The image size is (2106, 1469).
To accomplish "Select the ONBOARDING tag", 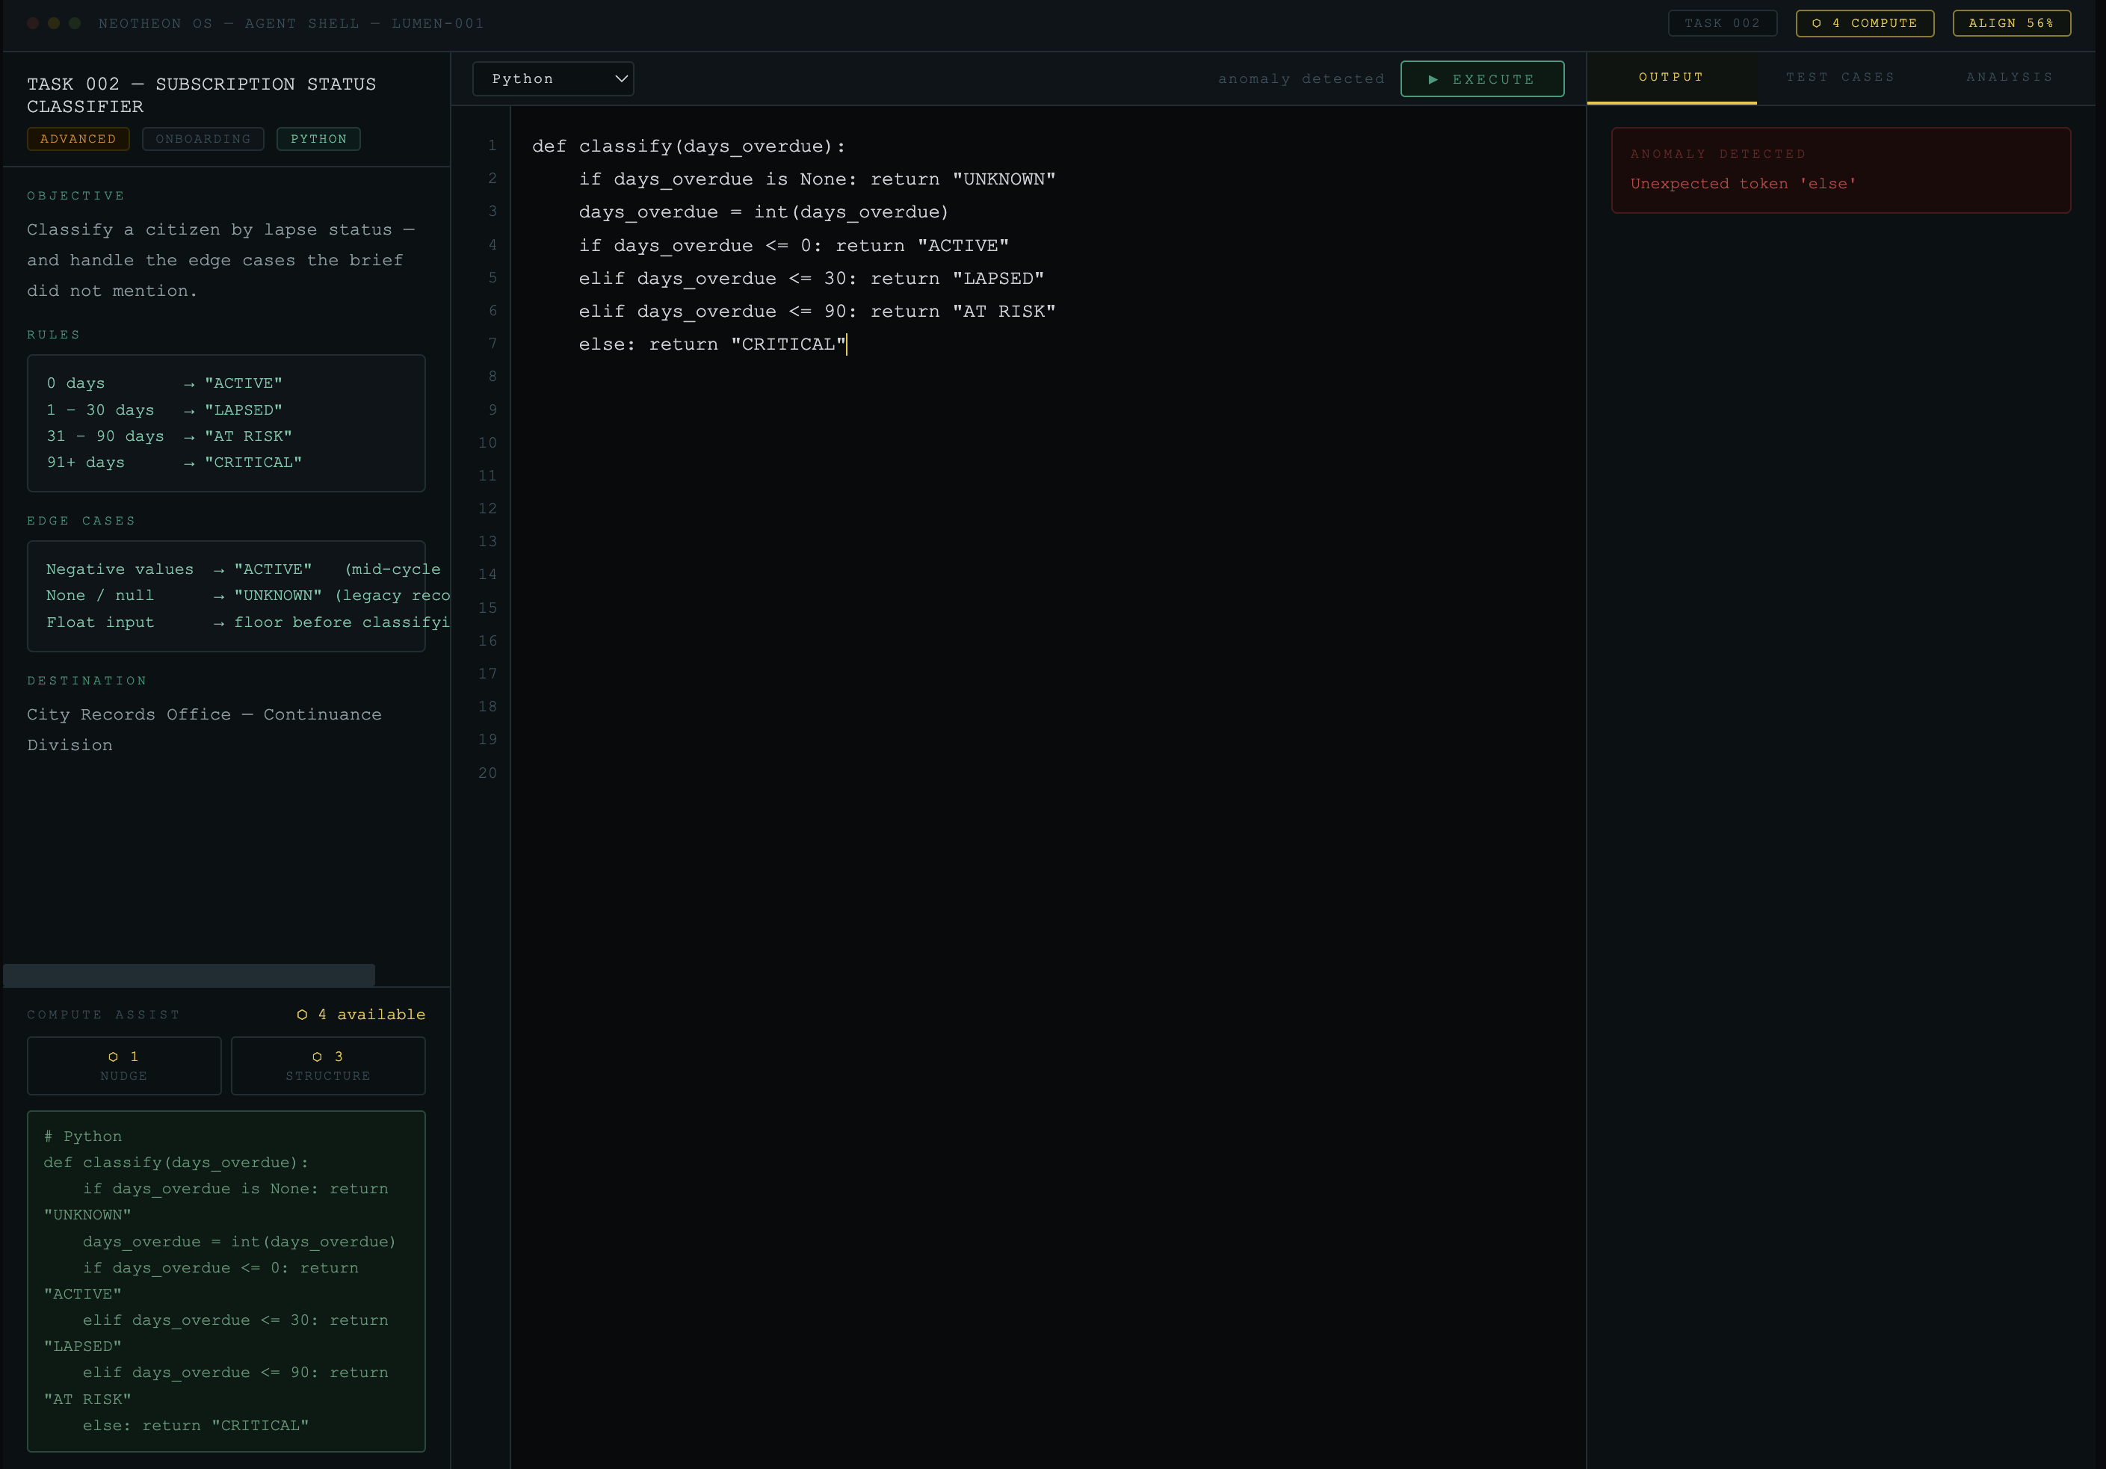I will point(203,138).
